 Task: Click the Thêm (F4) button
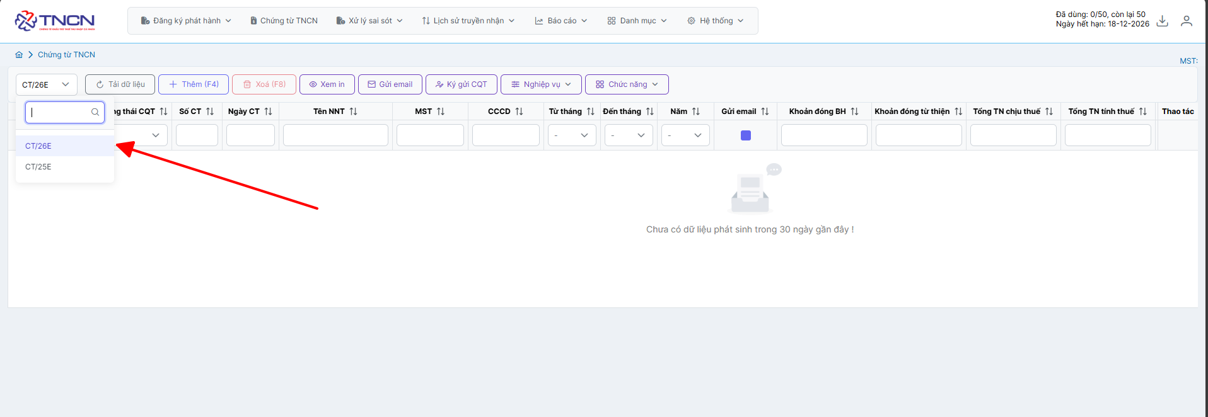[x=194, y=84]
